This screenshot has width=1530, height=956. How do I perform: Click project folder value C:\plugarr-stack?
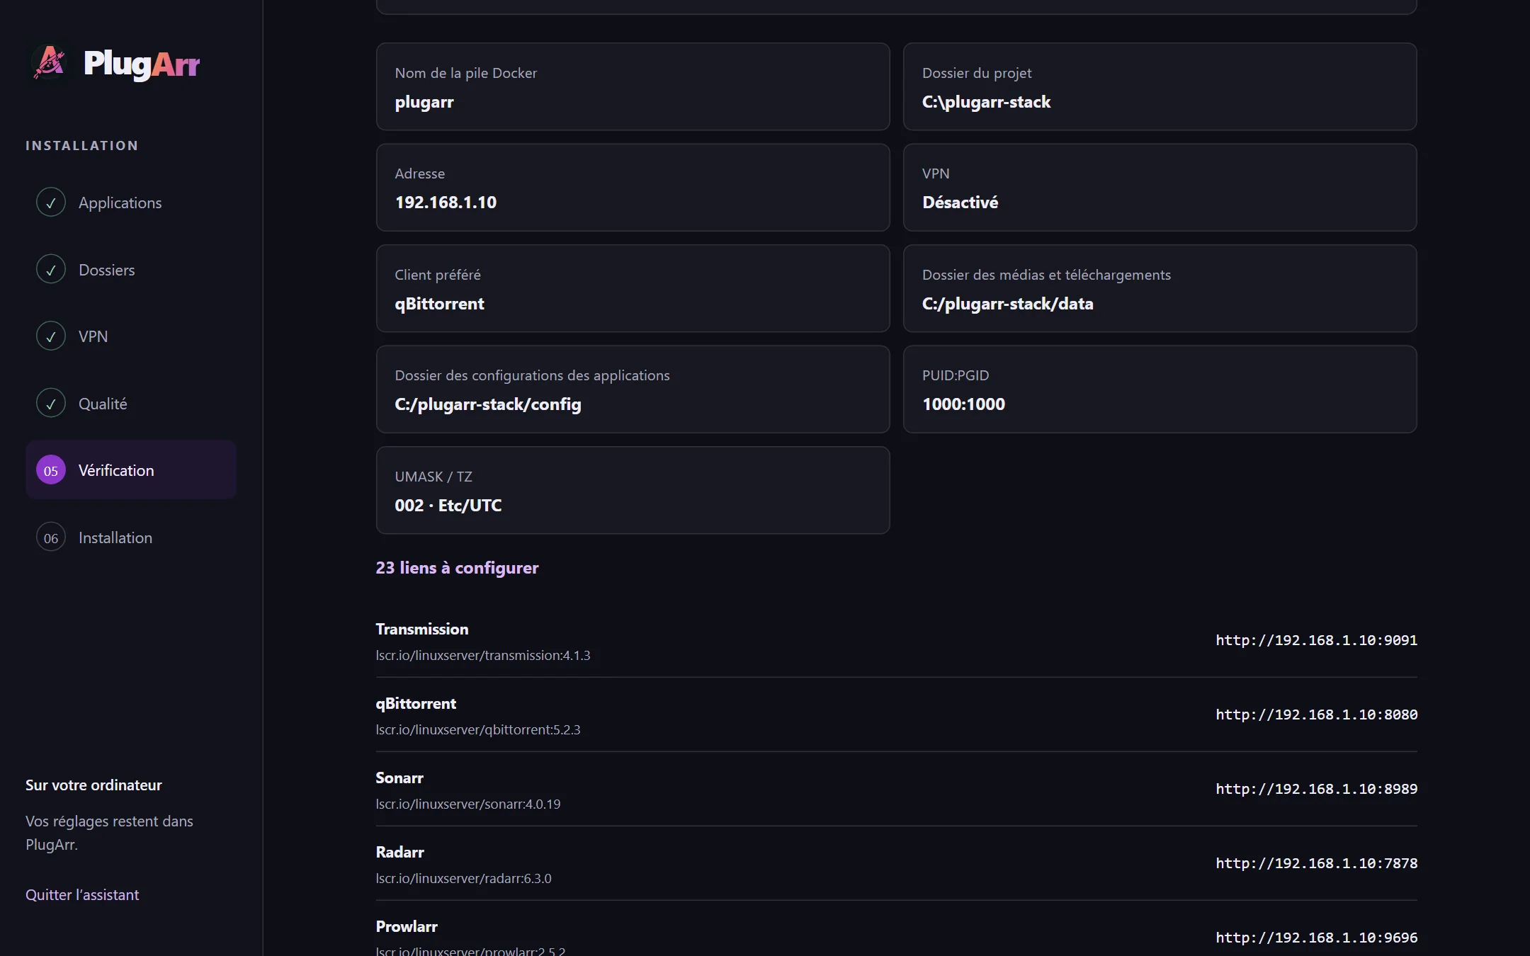point(986,102)
